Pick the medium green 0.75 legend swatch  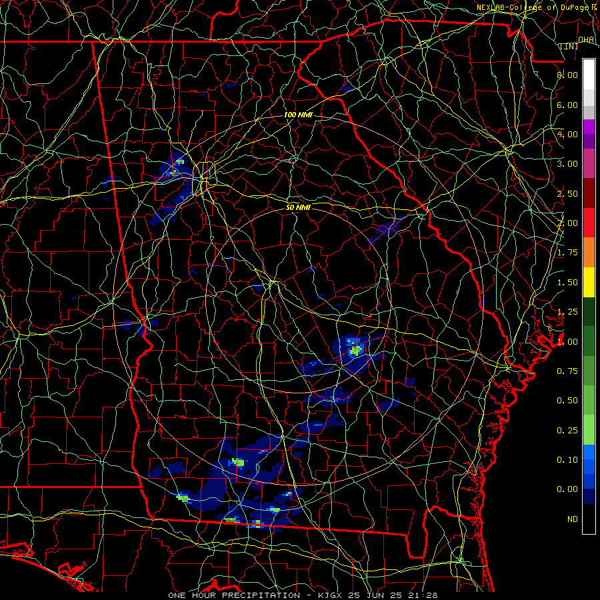pos(589,371)
